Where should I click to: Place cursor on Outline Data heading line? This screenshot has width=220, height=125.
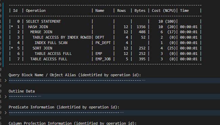pyautogui.click(x=22, y=91)
